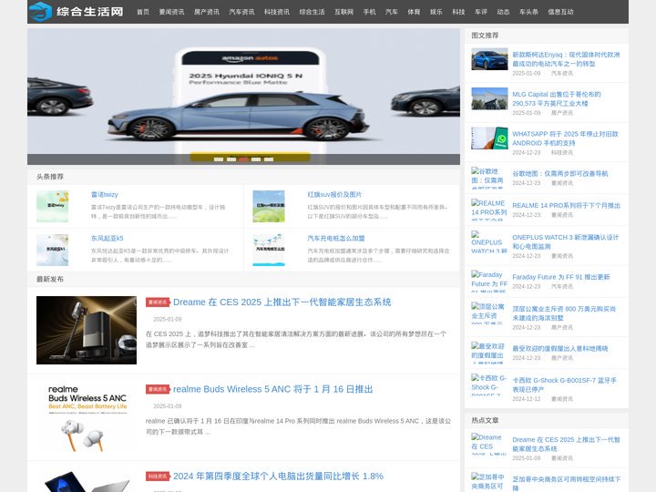Image resolution: width=656 pixels, height=492 pixels.
Task: Click the blue Skoda Enyaq car thumbnail
Action: [x=489, y=59]
